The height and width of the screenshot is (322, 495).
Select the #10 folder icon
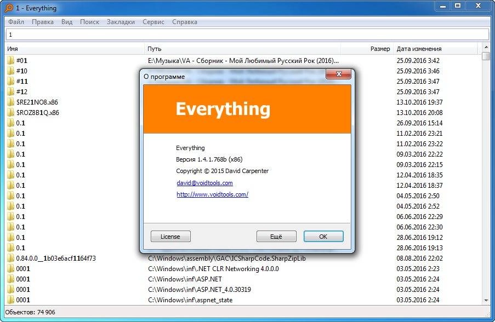(11, 71)
